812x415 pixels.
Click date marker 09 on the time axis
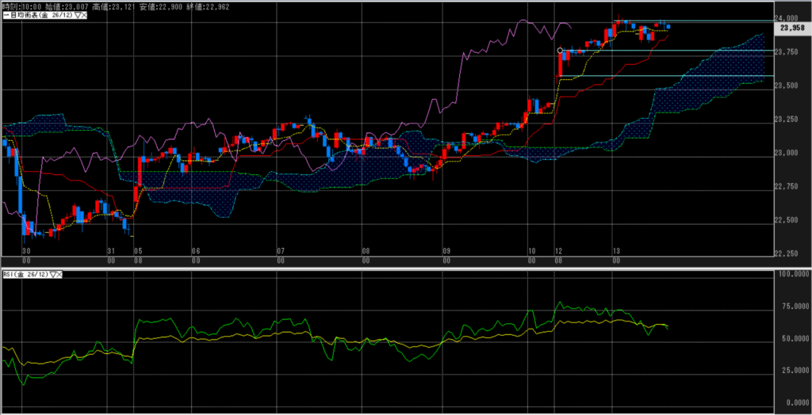click(x=447, y=250)
